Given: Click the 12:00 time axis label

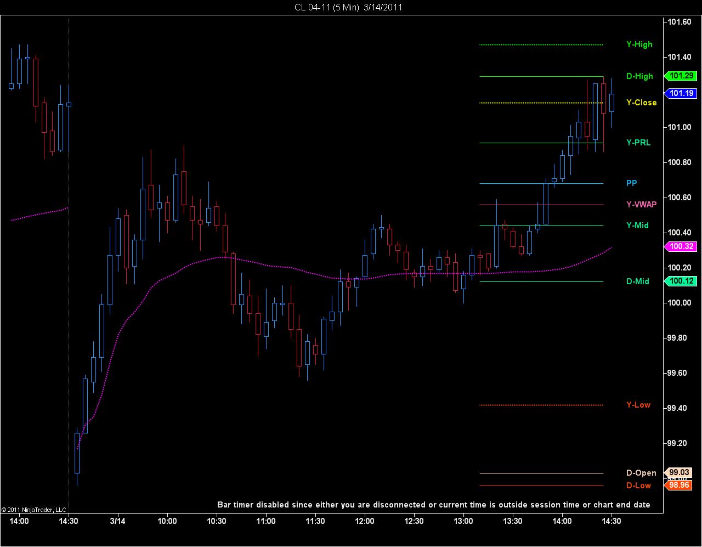Looking at the screenshot, I should pyautogui.click(x=365, y=521).
